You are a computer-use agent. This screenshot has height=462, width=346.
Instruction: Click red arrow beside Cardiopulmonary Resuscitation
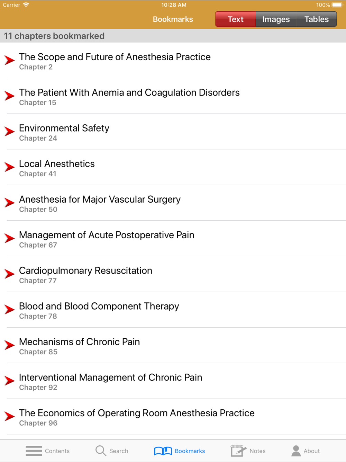tap(10, 274)
